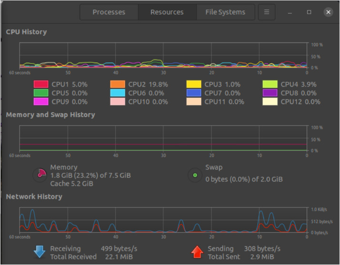Click the 'Total Received' label
Viewport: 340px width, 265px height.
[73, 257]
